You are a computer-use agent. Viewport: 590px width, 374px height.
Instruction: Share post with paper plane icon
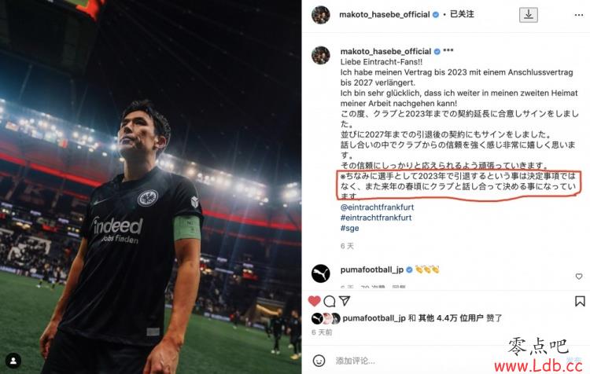[x=345, y=301]
